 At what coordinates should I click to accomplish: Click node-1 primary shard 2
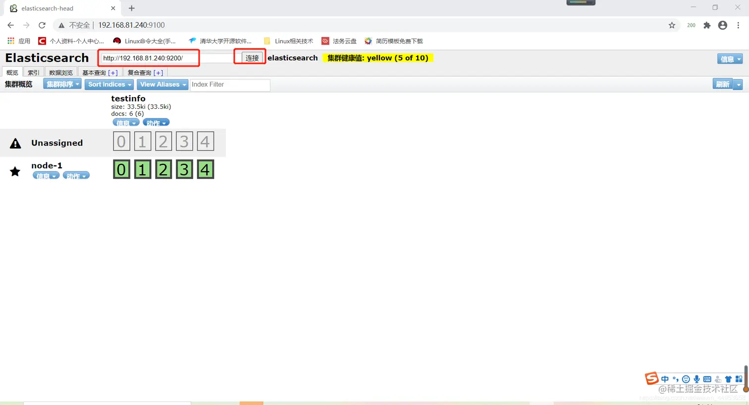click(x=163, y=169)
